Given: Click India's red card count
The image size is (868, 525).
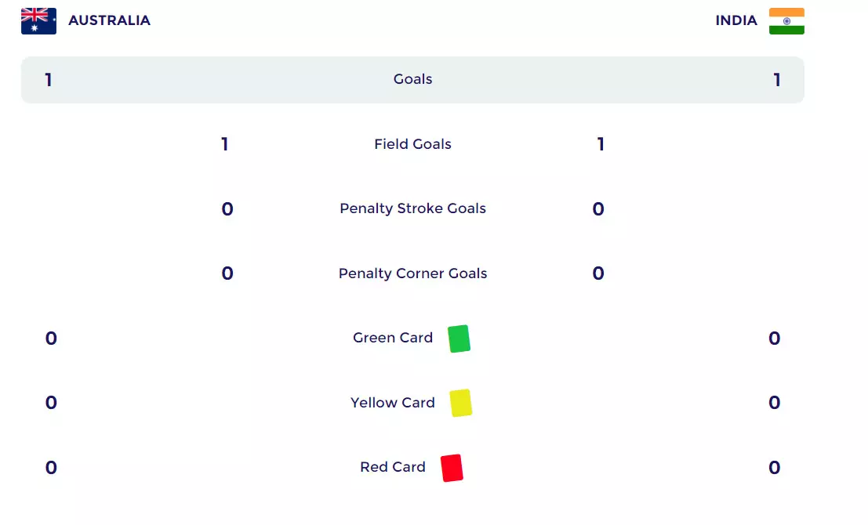Looking at the screenshot, I should (x=775, y=468).
